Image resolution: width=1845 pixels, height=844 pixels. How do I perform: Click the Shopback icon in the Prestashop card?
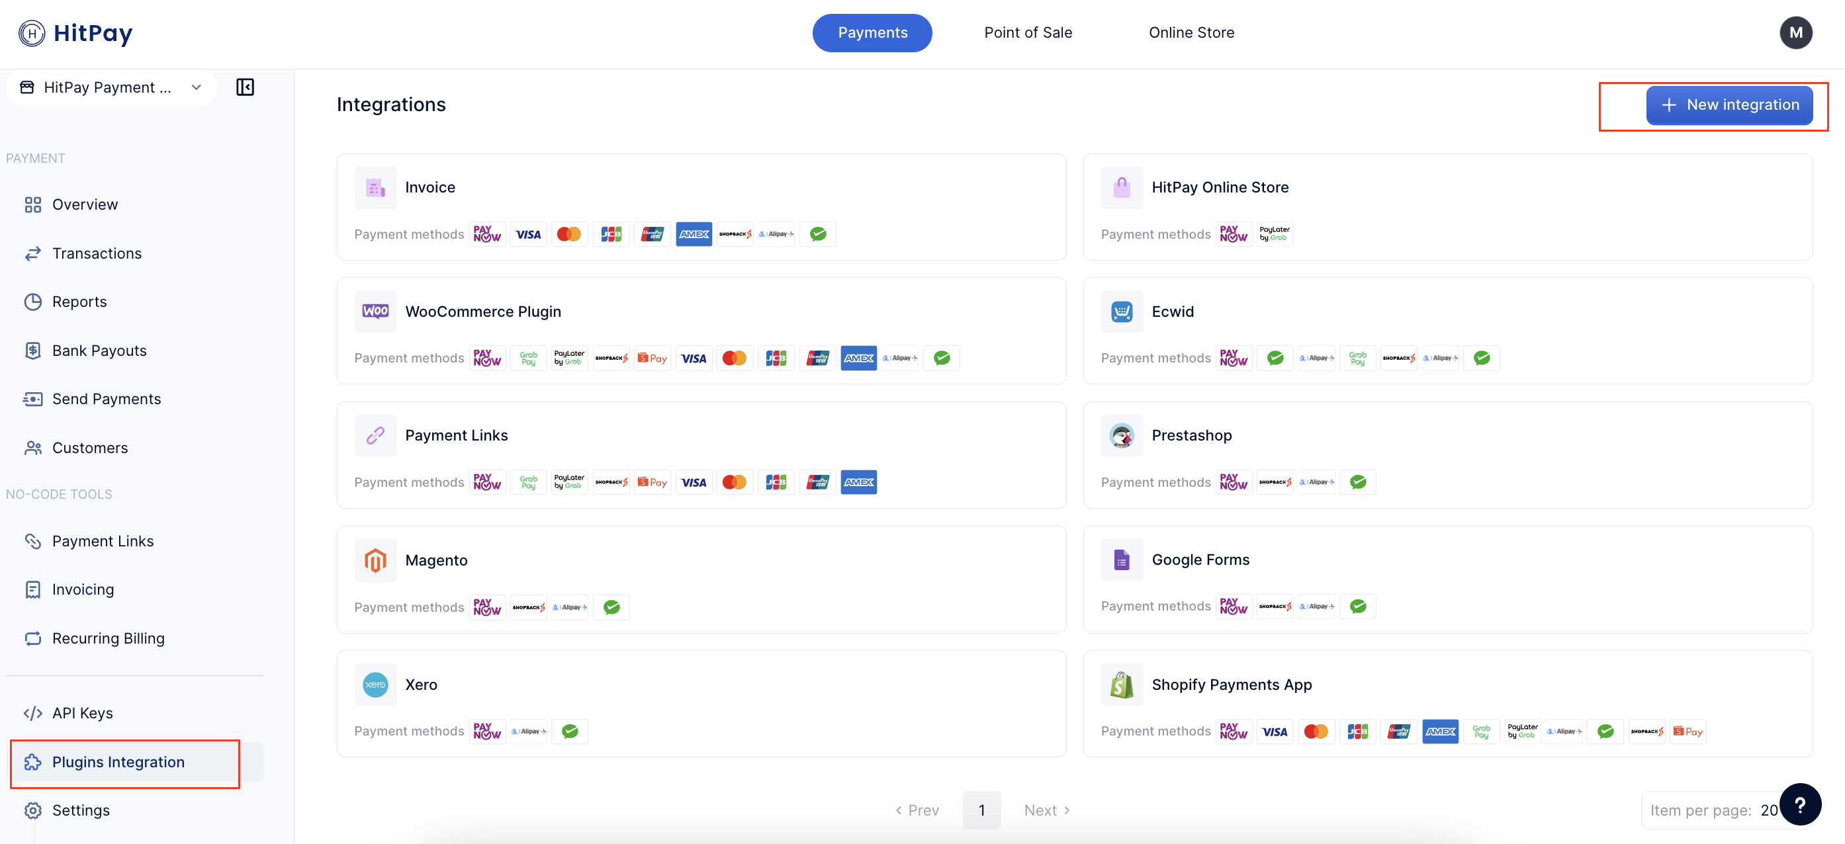pyautogui.click(x=1275, y=482)
